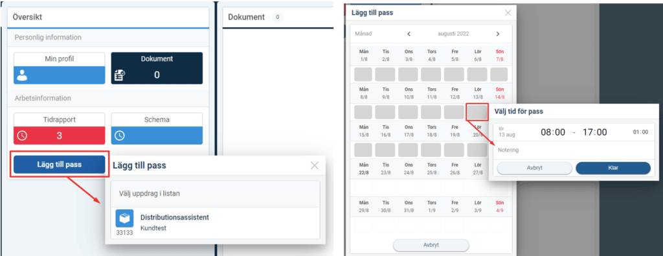Select the Tors 18/8 day slot

tap(431, 150)
